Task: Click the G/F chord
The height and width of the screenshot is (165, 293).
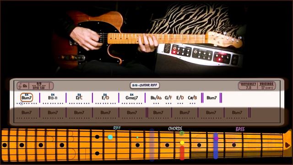Action: 168,98
